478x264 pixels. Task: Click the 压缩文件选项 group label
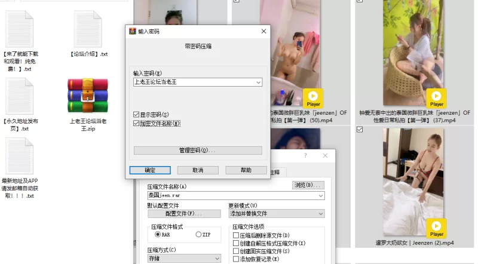(x=248, y=227)
